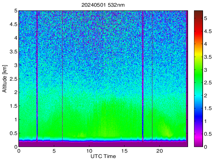Click the colorbar tick label 2
The image size is (213, 160).
(206, 96)
